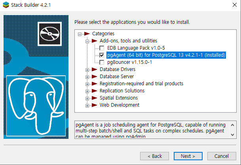
Task: Select Registration-required and trial products label
Action: pos(141,84)
